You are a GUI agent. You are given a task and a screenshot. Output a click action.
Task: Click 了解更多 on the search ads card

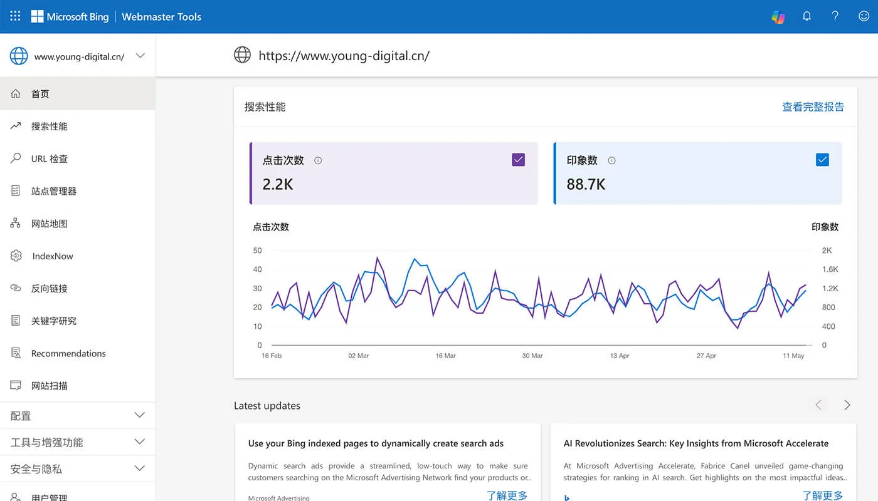point(507,494)
